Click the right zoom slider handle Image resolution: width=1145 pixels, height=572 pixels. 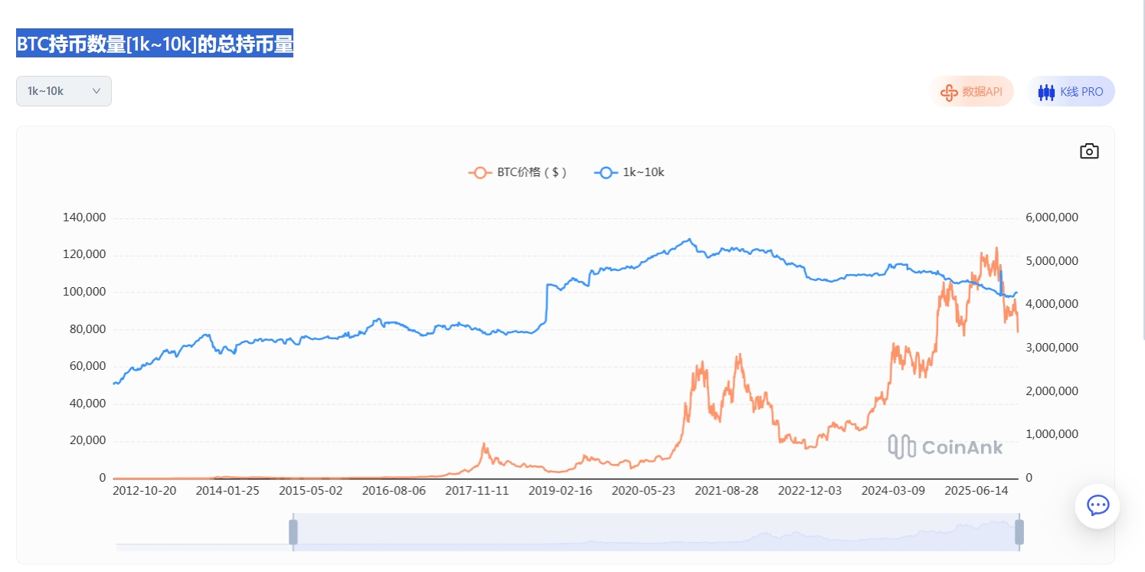(x=1019, y=531)
